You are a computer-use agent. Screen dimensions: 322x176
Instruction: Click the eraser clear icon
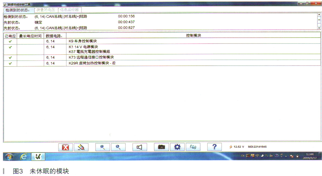point(81,147)
